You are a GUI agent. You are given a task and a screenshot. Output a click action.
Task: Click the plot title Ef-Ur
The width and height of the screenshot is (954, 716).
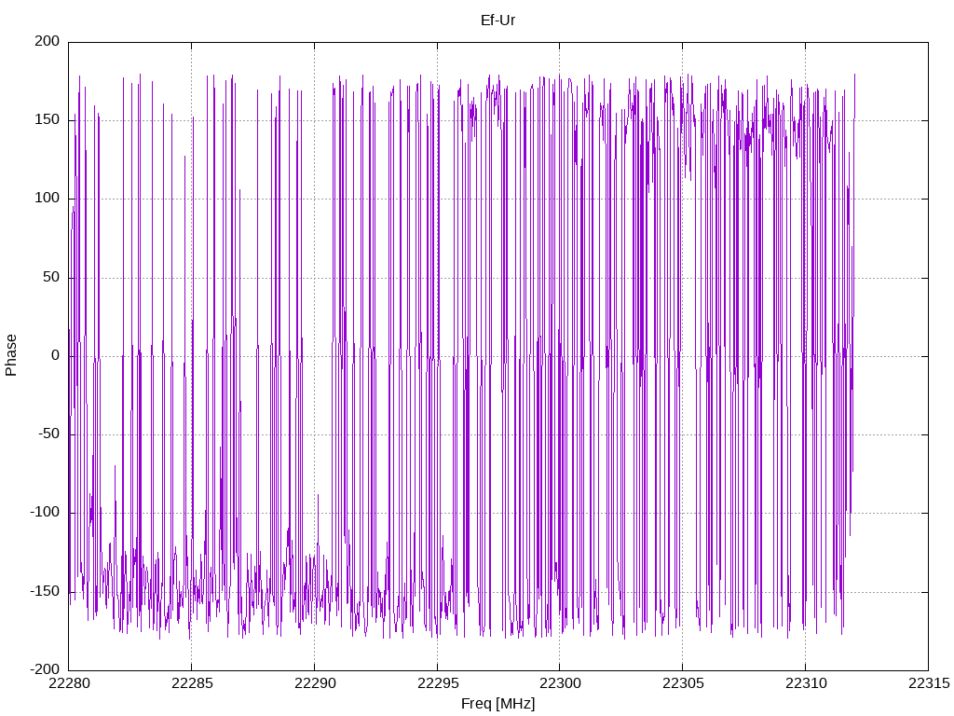497,21
